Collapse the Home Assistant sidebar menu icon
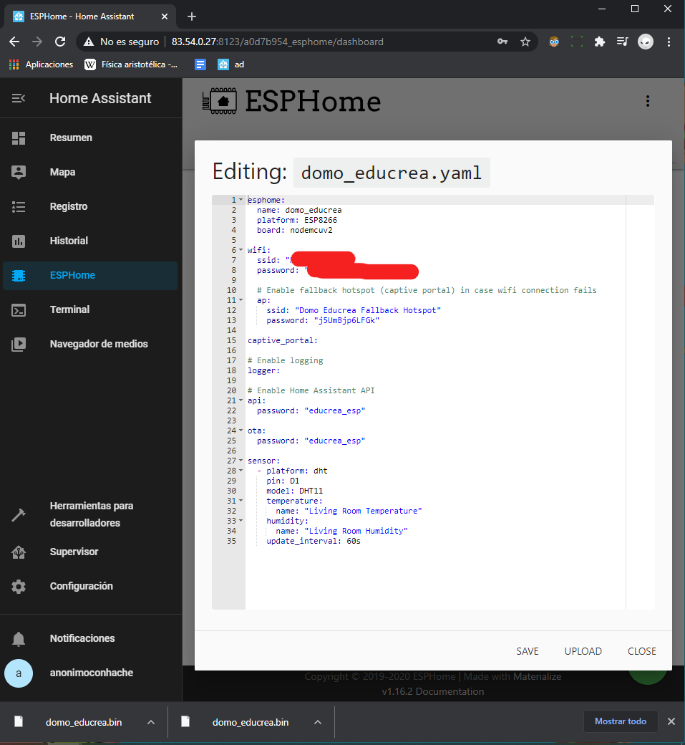Image resolution: width=685 pixels, height=745 pixels. pyautogui.click(x=19, y=98)
